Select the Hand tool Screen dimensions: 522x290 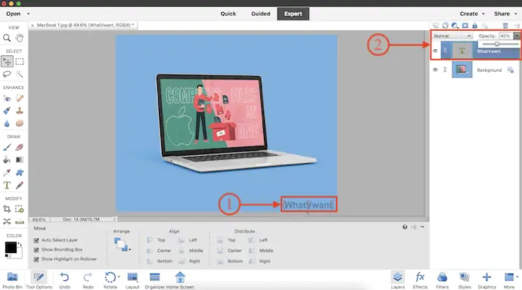[x=20, y=38]
